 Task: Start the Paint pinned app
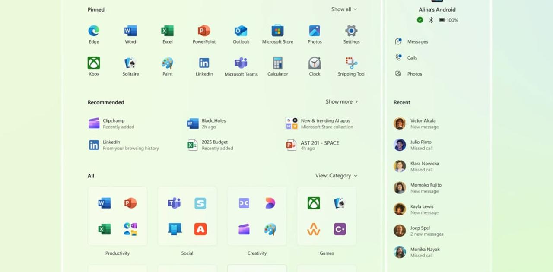click(x=167, y=66)
